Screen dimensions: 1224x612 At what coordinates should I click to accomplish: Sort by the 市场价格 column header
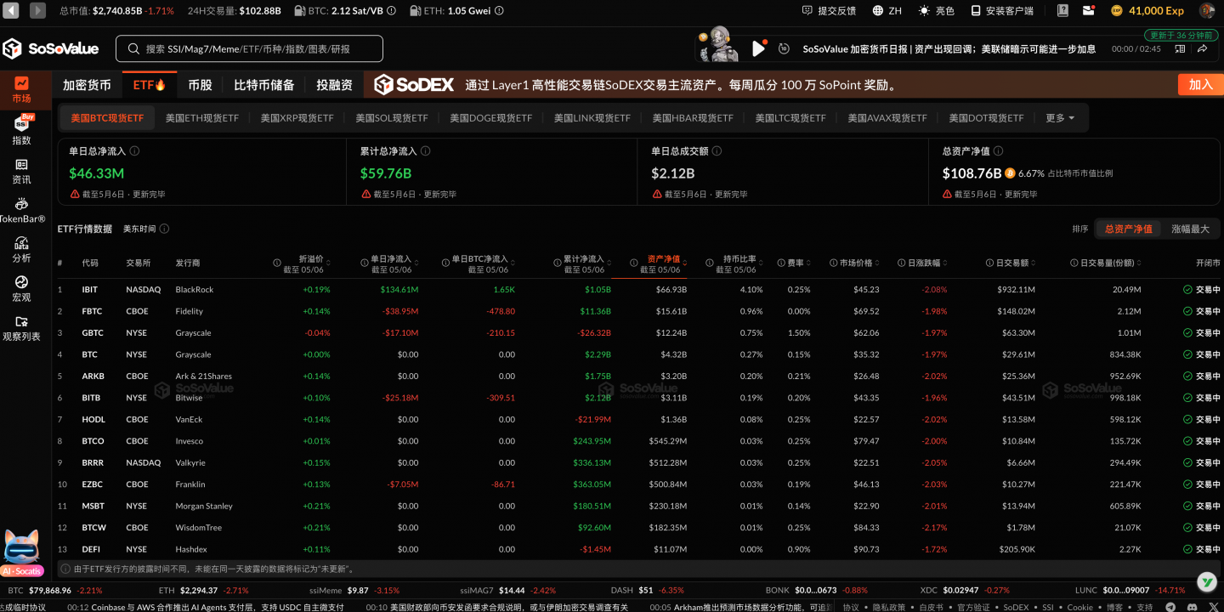(x=855, y=263)
